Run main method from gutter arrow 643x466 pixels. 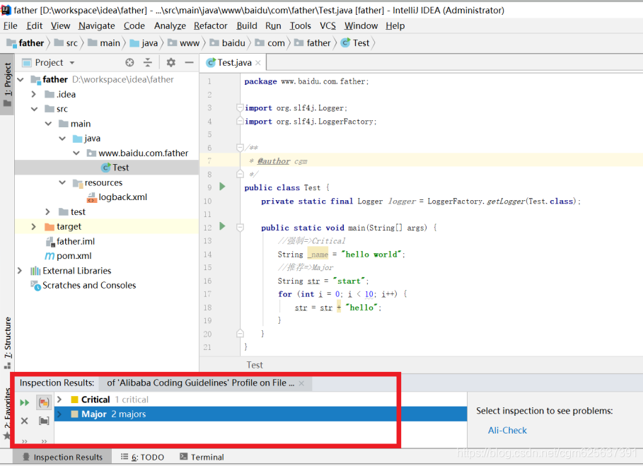tap(222, 226)
